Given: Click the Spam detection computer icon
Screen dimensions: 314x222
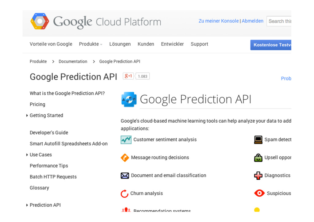Looking at the screenshot, I should [258, 140].
